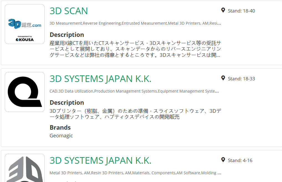This screenshot has height=182, width=282.
Task: Open 3D SYSTEMS JAPAN K.K. title at Stand 4-16
Action: pyautogui.click(x=101, y=160)
